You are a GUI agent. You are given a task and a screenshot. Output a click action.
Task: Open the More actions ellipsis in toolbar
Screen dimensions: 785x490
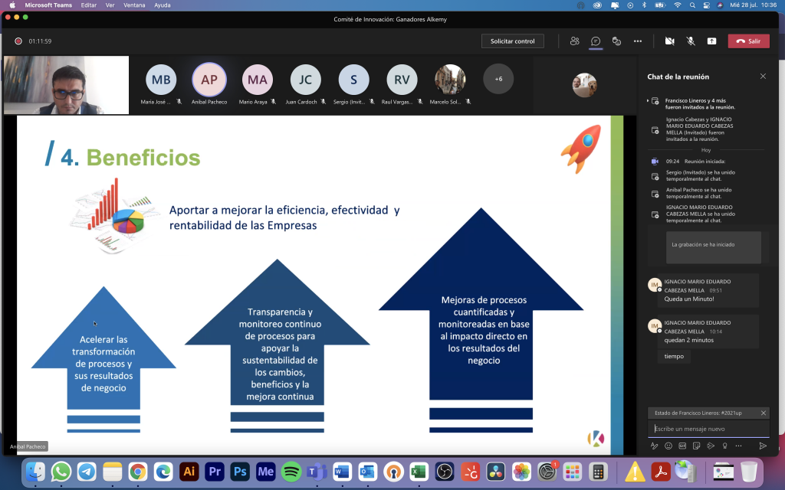point(637,41)
